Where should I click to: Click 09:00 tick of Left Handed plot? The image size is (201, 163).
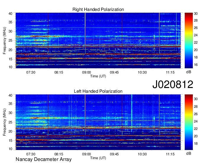(86, 154)
